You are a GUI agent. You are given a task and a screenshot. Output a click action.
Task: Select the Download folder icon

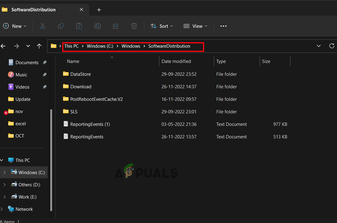[66, 86]
